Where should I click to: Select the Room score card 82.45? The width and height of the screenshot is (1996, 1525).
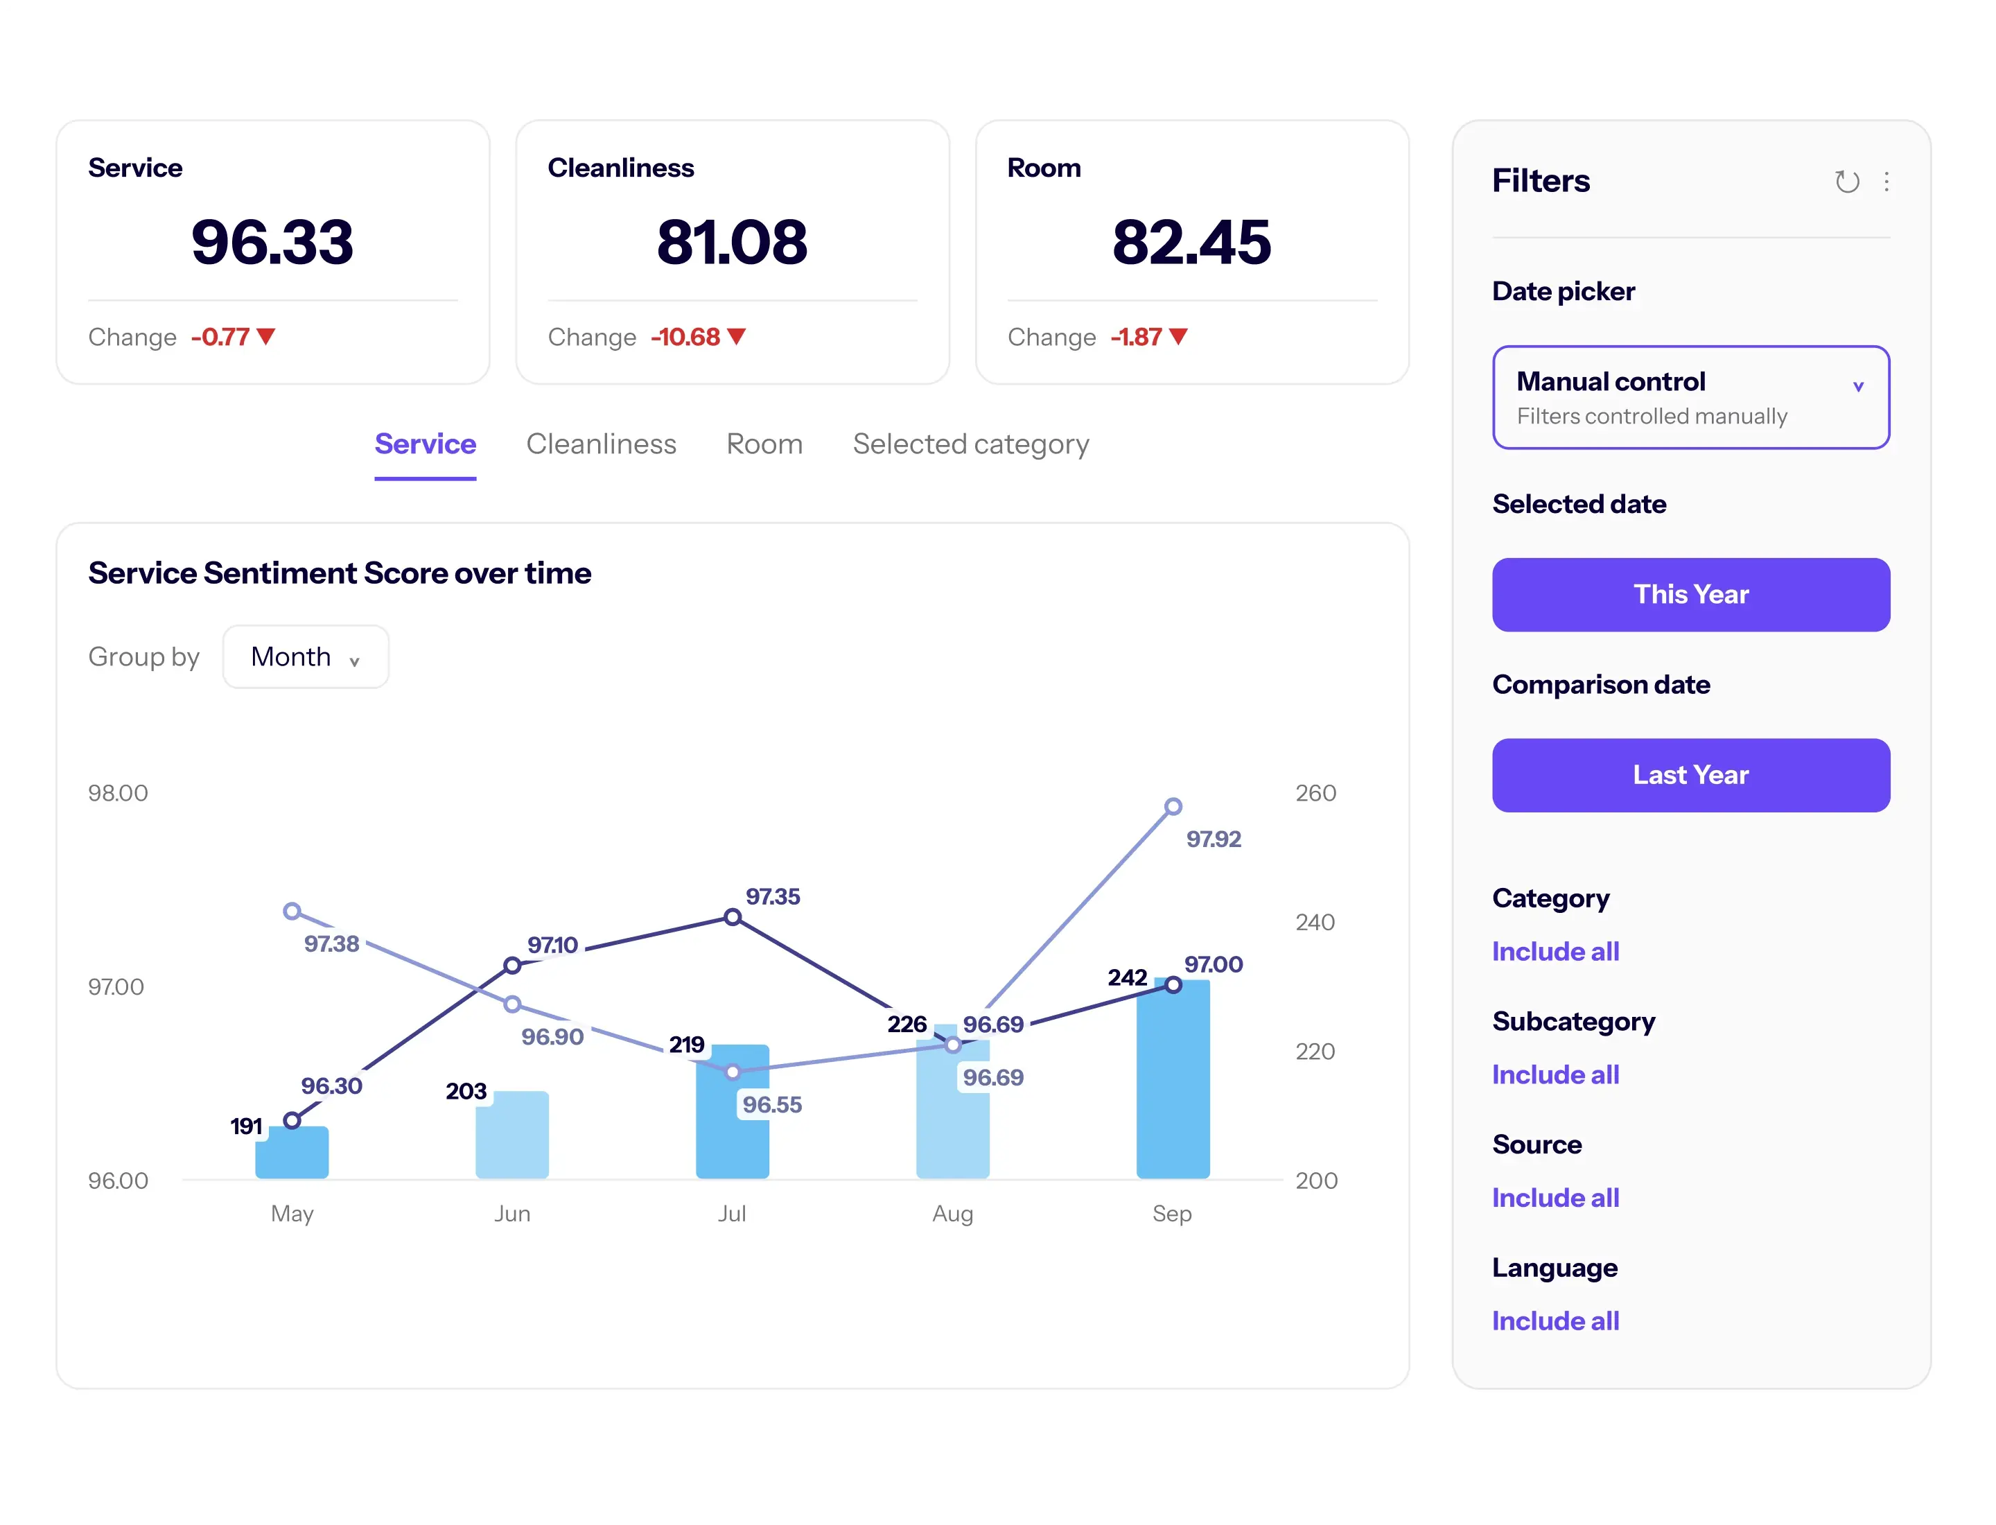[x=1192, y=252]
